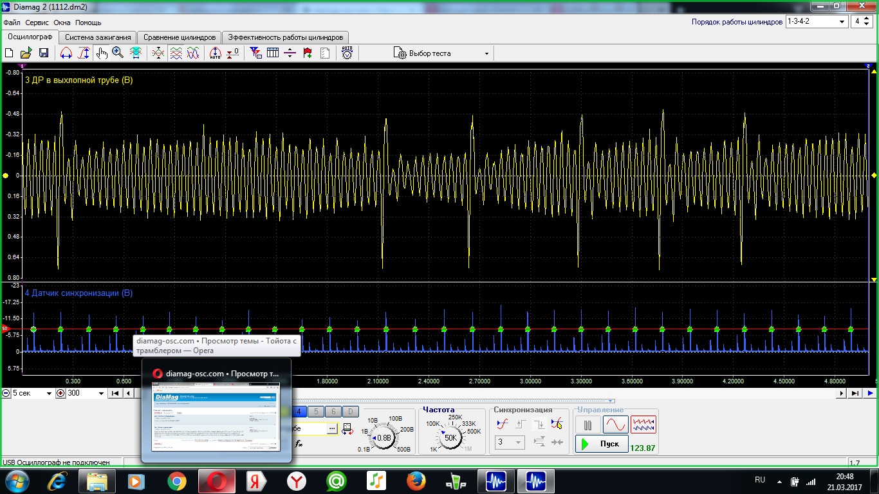Screen dimensions: 879x494
Task: Open the filter settings icon
Action: click(255, 53)
